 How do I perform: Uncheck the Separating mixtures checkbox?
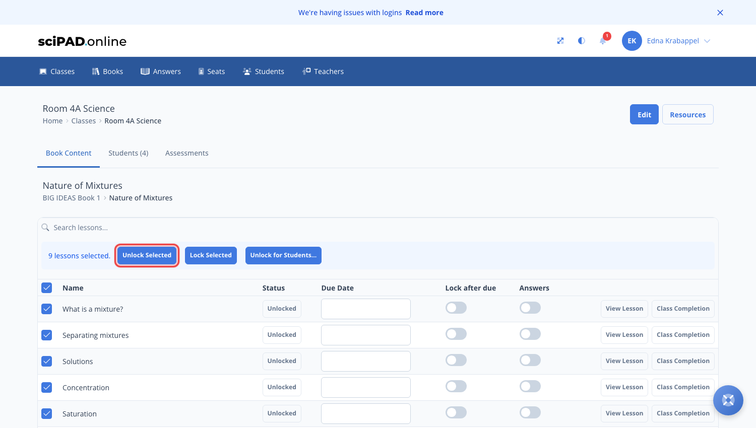(x=47, y=335)
